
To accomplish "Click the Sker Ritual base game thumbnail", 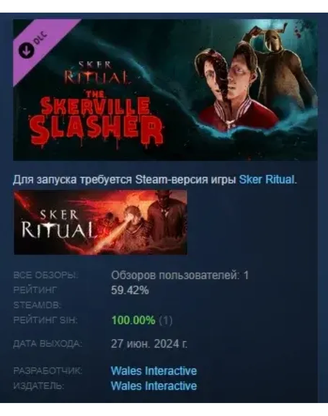I will 101,222.
